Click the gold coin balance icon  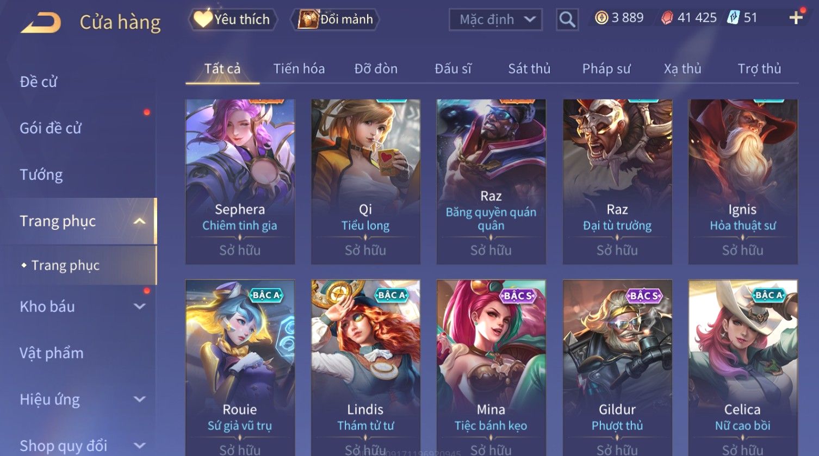601,18
